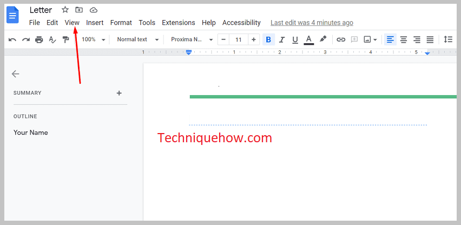This screenshot has height=225, width=461.
Task: Run spelling and grammar check
Action: coord(52,39)
